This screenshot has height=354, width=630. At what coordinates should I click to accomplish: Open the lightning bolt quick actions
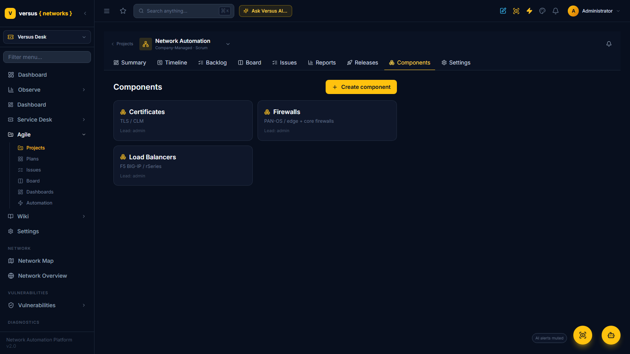529,11
